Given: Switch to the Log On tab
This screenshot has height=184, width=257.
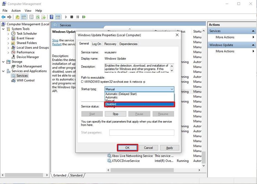Looking at the screenshot, I should [x=96, y=44].
